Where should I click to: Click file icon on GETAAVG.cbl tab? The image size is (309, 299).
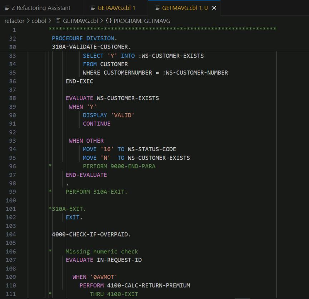[93, 8]
